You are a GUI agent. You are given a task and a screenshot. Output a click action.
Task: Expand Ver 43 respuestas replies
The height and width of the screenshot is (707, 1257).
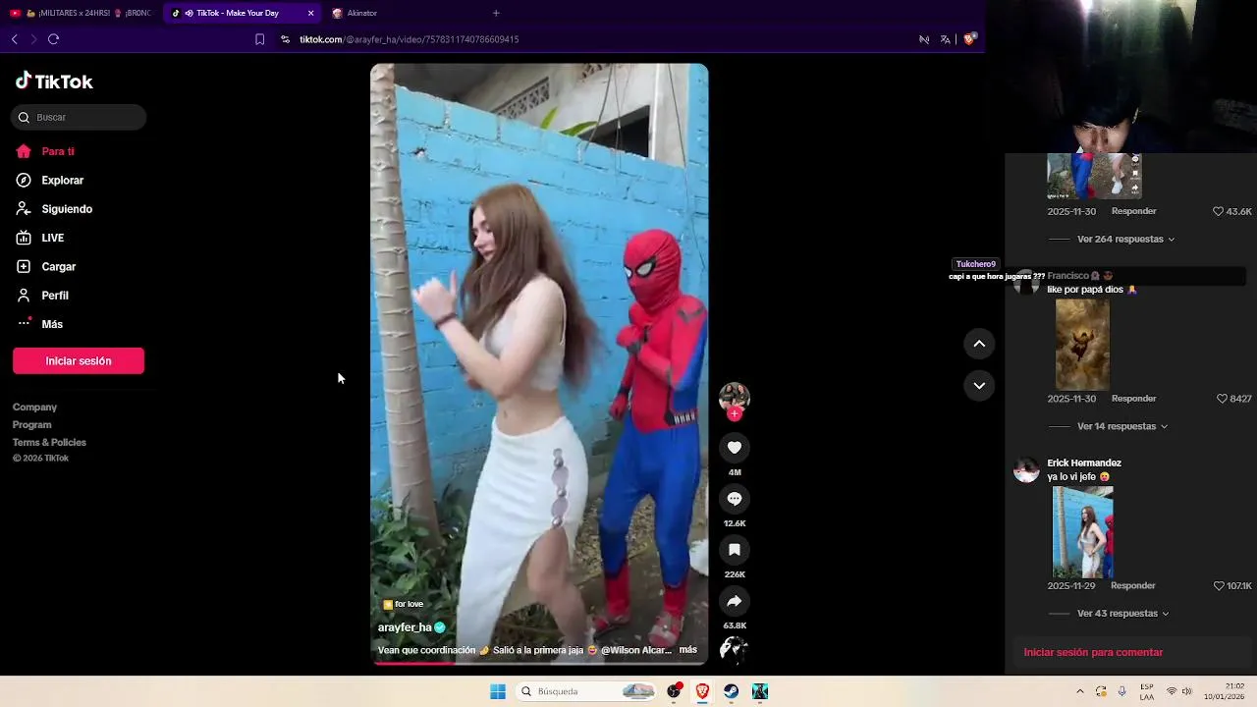(1123, 613)
